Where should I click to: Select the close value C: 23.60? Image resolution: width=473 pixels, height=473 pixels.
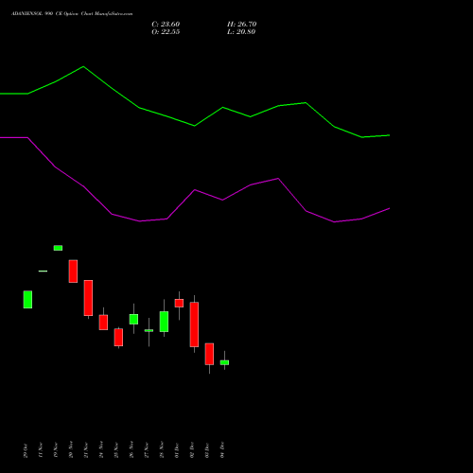tap(166, 25)
